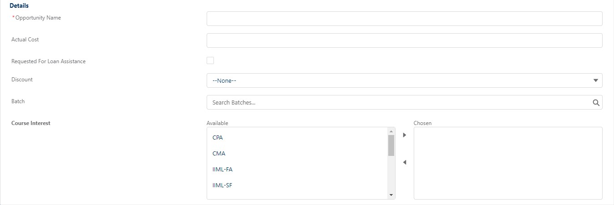Click into the Actual Cost field
The height and width of the screenshot is (205, 614).
[404, 40]
